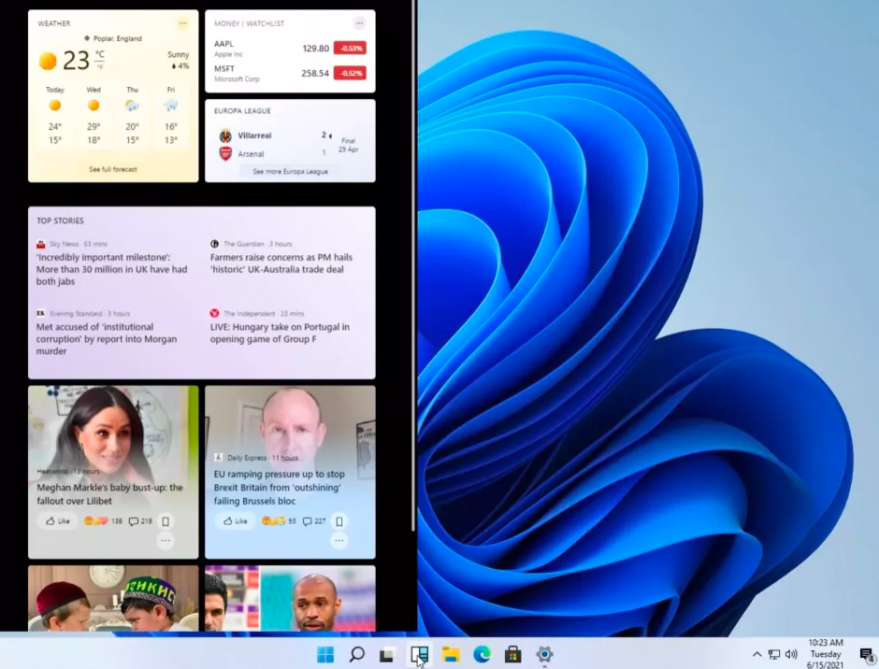The width and height of the screenshot is (879, 669).
Task: Open the Arsenal team row
Action: coord(273,153)
